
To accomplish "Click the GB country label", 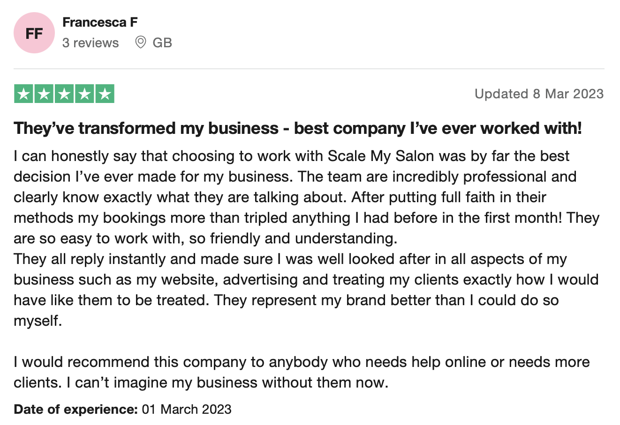I will pyautogui.click(x=162, y=43).
